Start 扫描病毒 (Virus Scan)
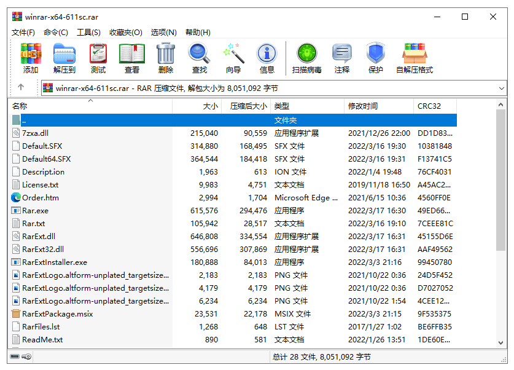 [x=307, y=53]
